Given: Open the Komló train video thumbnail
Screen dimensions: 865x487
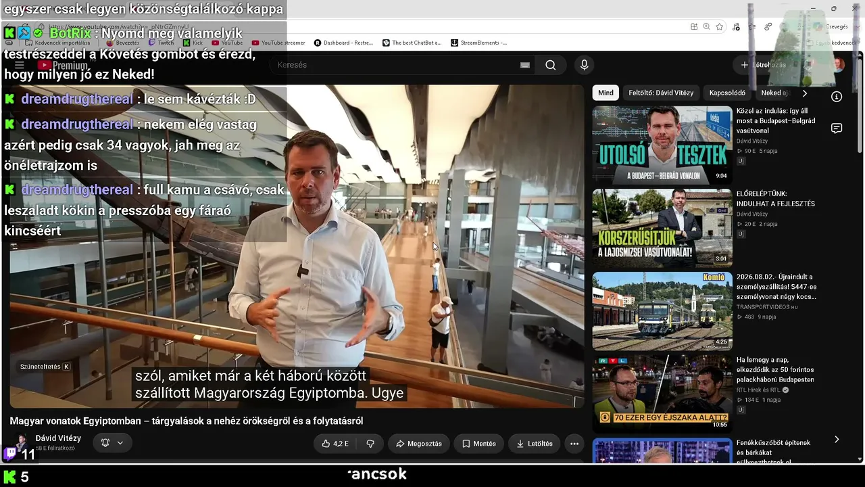Looking at the screenshot, I should click(x=662, y=311).
